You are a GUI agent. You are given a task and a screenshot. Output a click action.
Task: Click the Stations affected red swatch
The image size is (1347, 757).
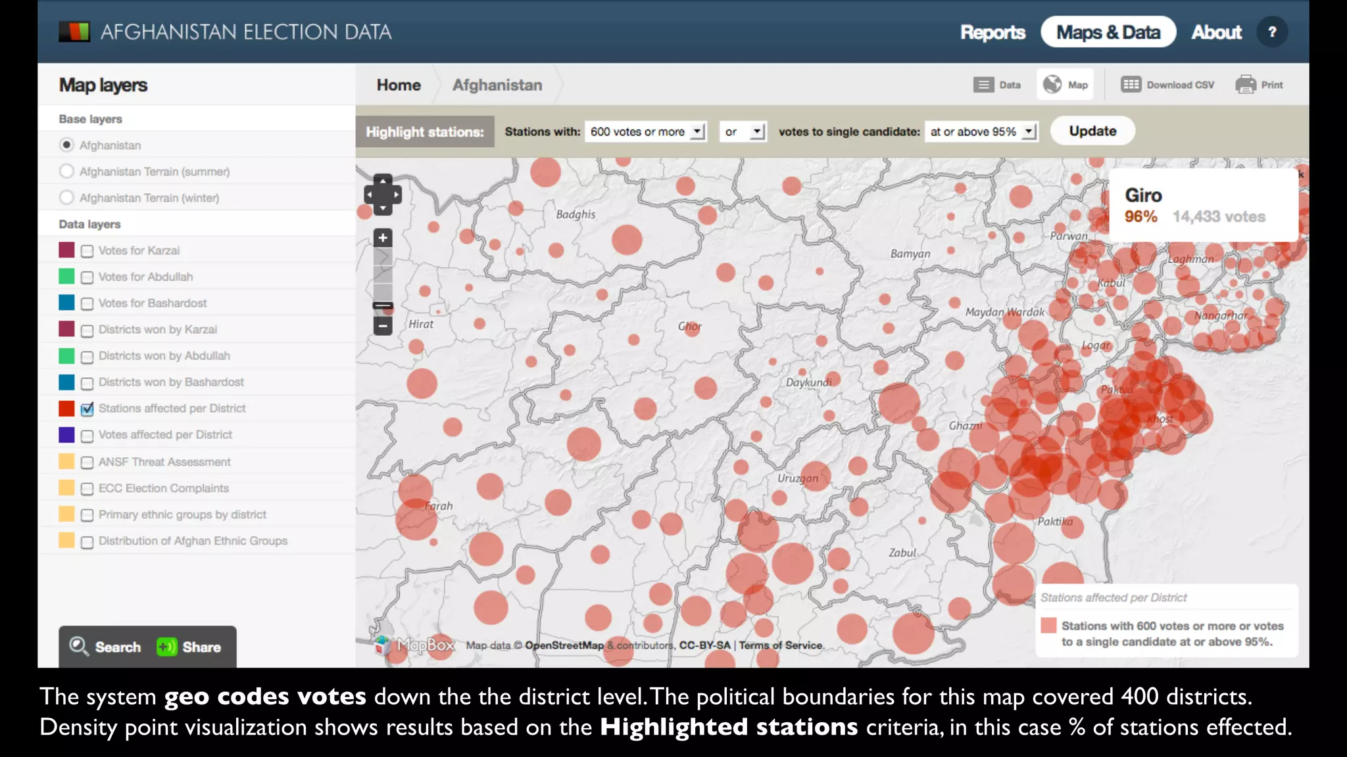[x=66, y=408]
